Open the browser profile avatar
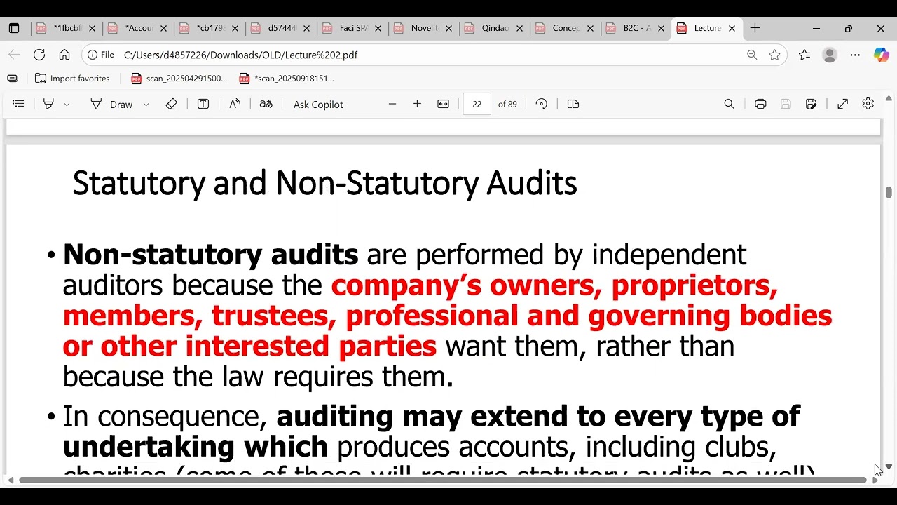The image size is (897, 505). (x=830, y=55)
